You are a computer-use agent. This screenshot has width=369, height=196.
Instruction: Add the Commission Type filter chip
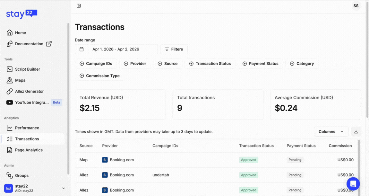click(x=99, y=76)
